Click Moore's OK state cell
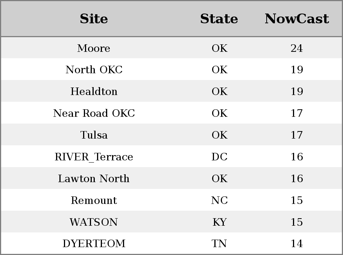The width and height of the screenshot is (343, 255). click(219, 48)
